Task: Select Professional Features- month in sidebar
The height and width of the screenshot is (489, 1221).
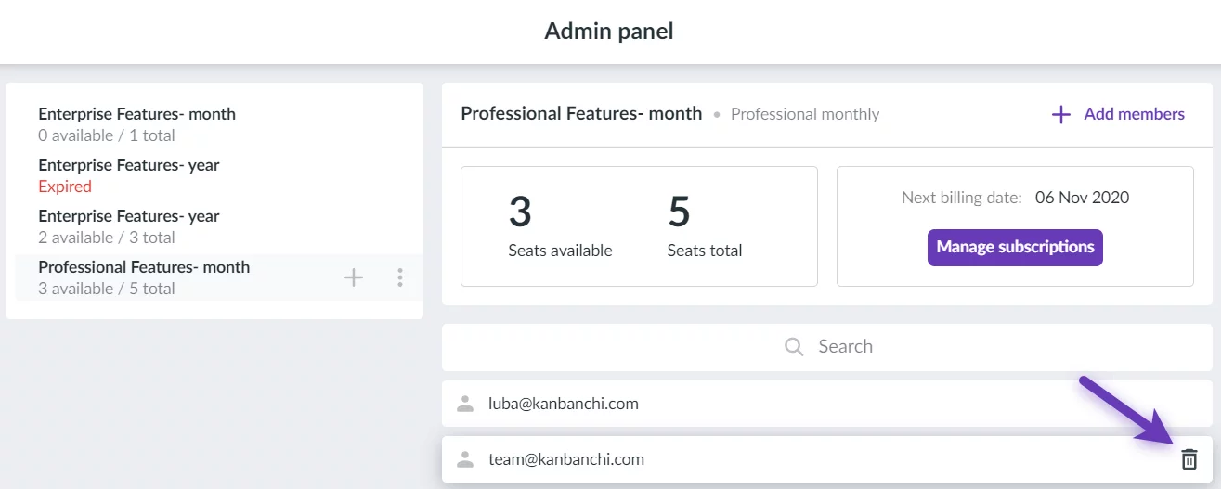Action: click(x=214, y=277)
